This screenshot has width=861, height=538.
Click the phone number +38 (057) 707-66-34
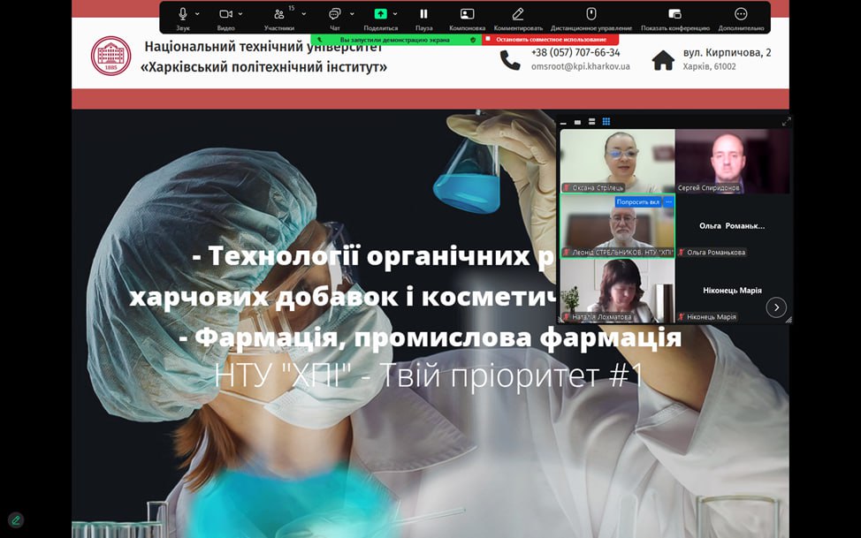pos(575,53)
